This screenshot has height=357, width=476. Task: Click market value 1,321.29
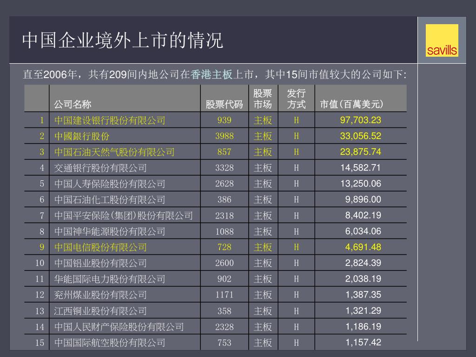point(363,311)
